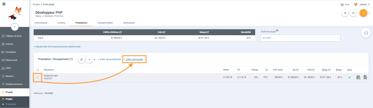373x108 pixels.
Task: Delete selected prestation with trash icon
Action: pyautogui.click(x=81, y=59)
